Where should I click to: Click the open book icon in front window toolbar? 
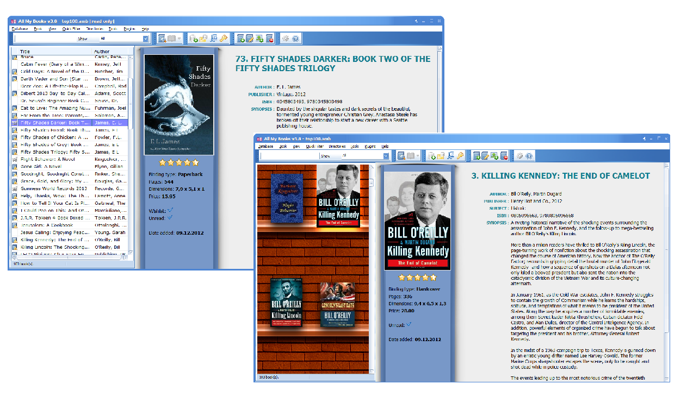[411, 156]
